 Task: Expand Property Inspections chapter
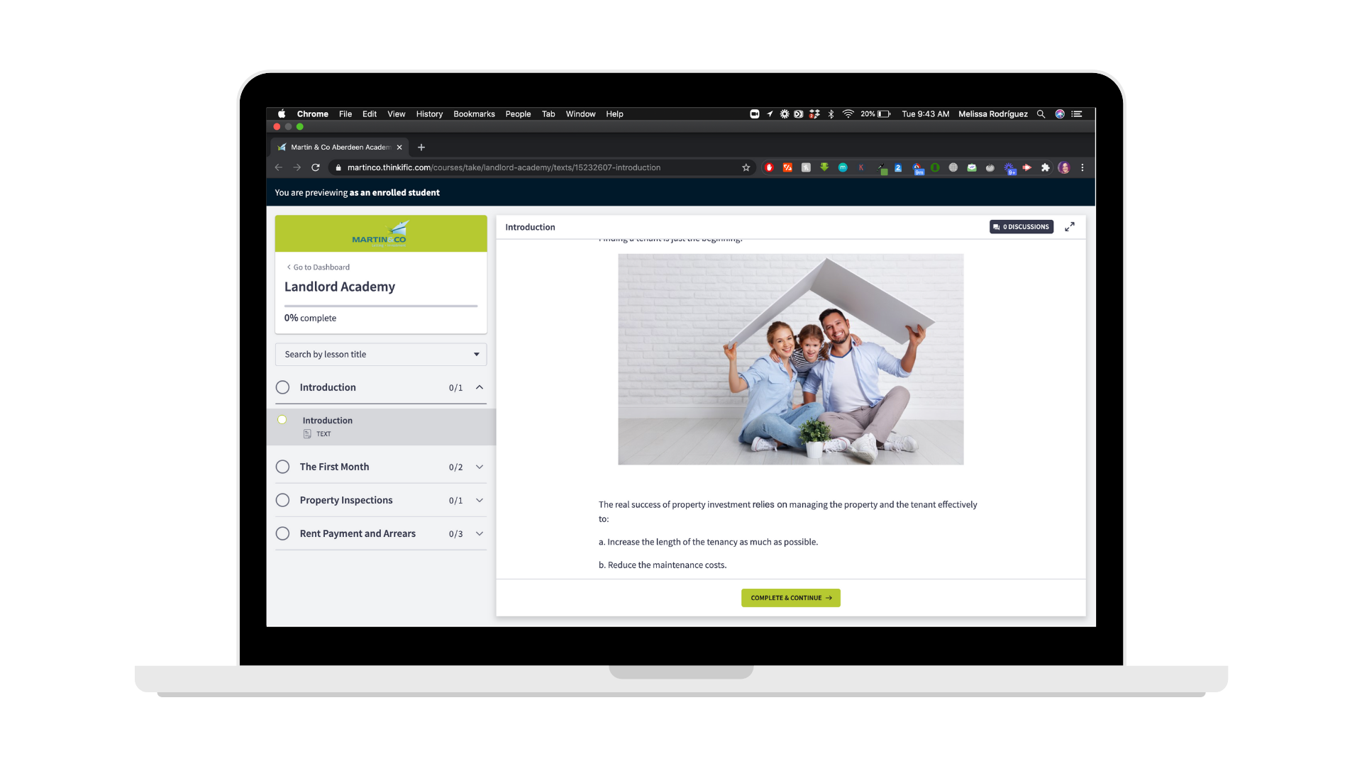pyautogui.click(x=480, y=500)
